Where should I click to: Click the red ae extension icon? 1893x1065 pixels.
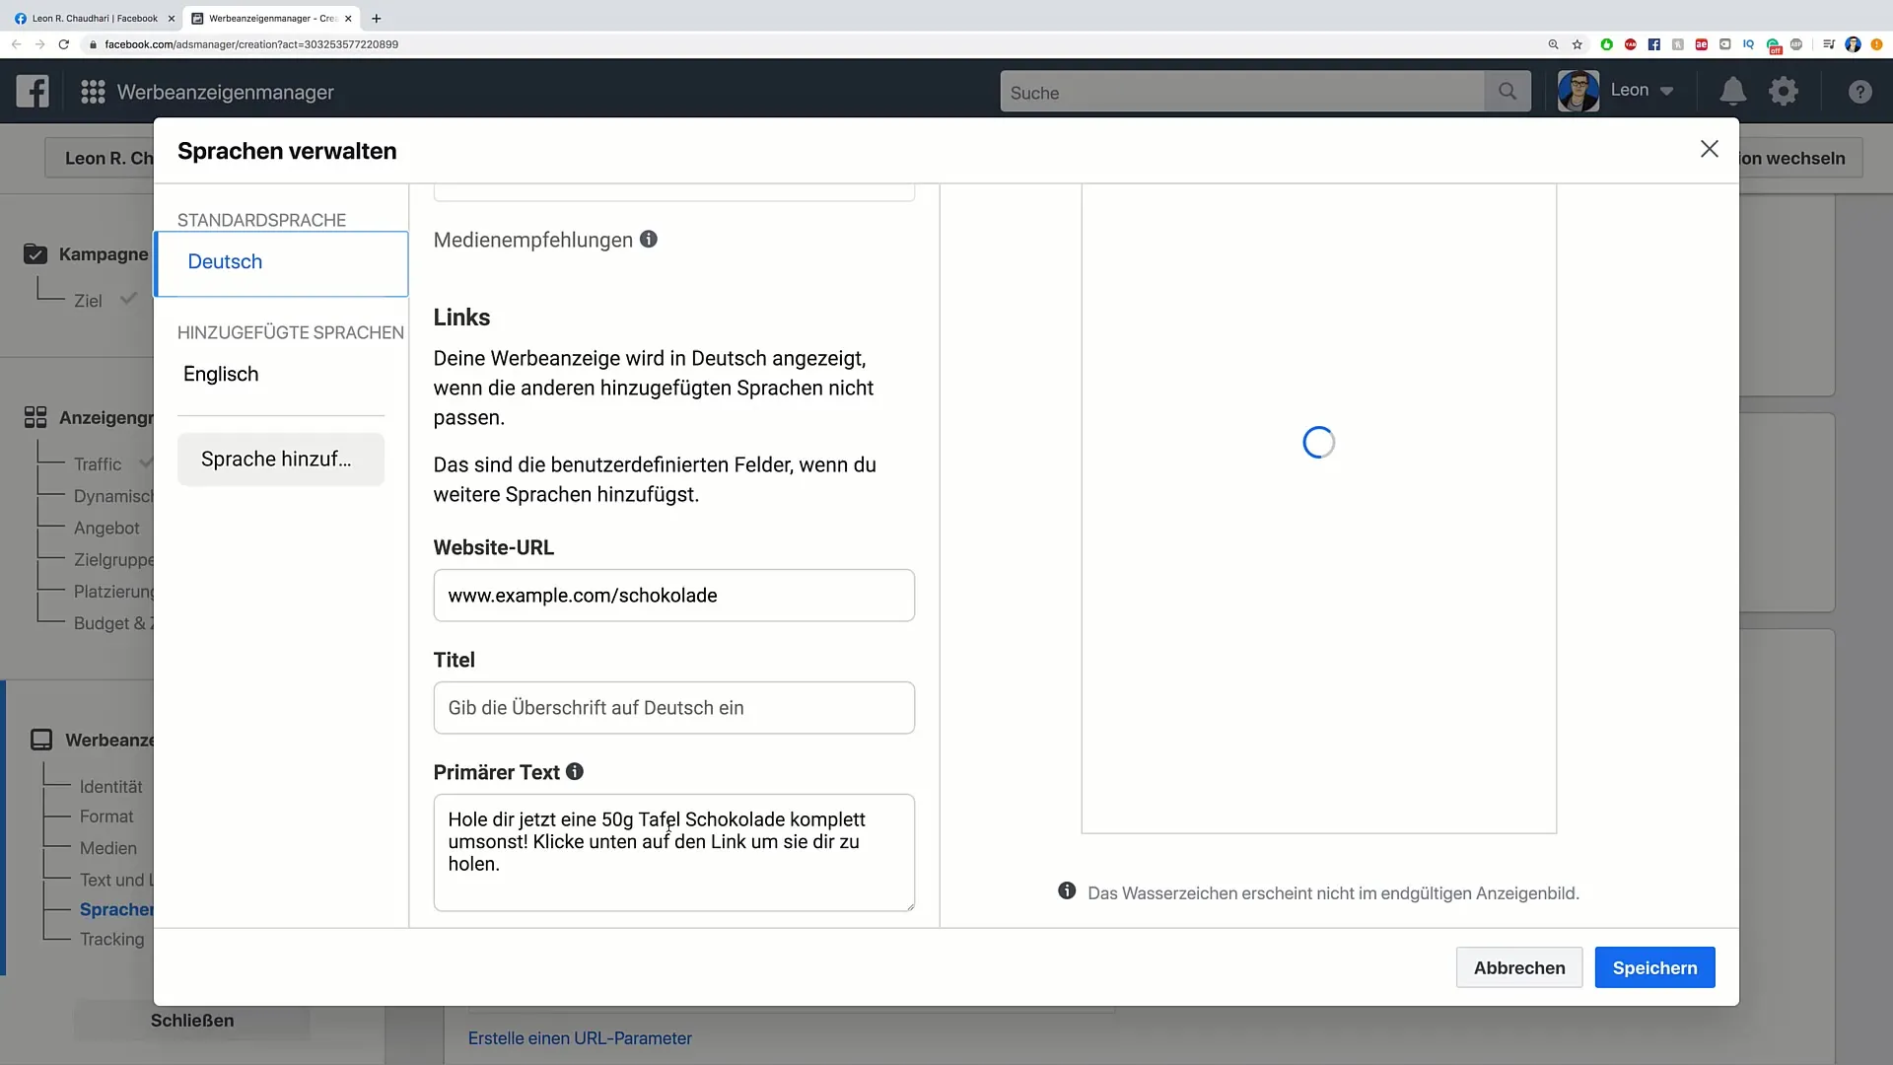click(x=1701, y=44)
